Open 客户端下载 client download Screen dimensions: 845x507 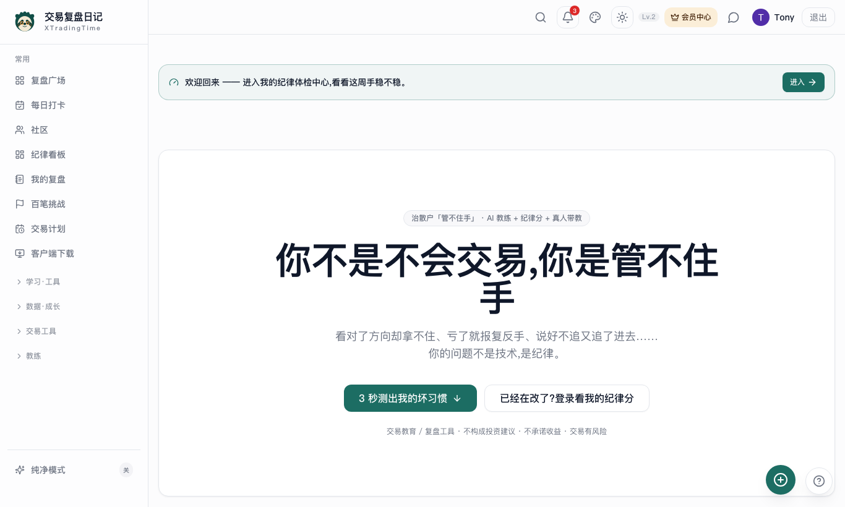[x=74, y=253]
